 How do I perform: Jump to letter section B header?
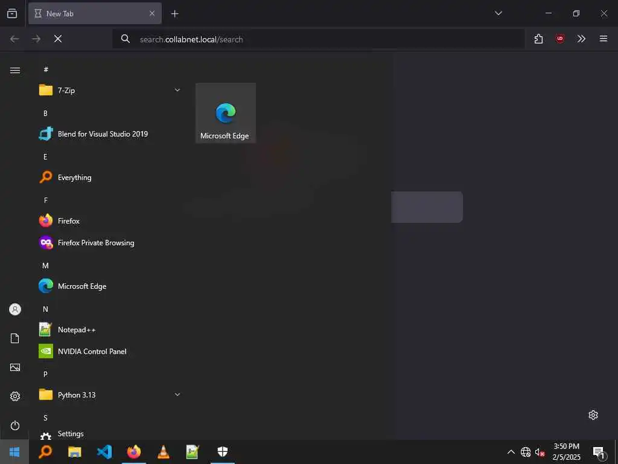[45, 113]
